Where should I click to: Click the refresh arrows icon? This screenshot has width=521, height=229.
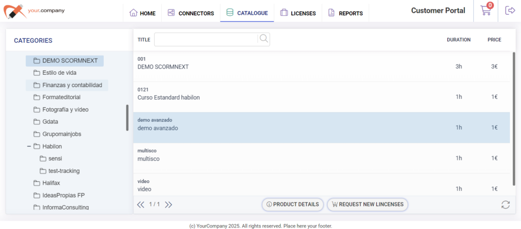(x=505, y=205)
